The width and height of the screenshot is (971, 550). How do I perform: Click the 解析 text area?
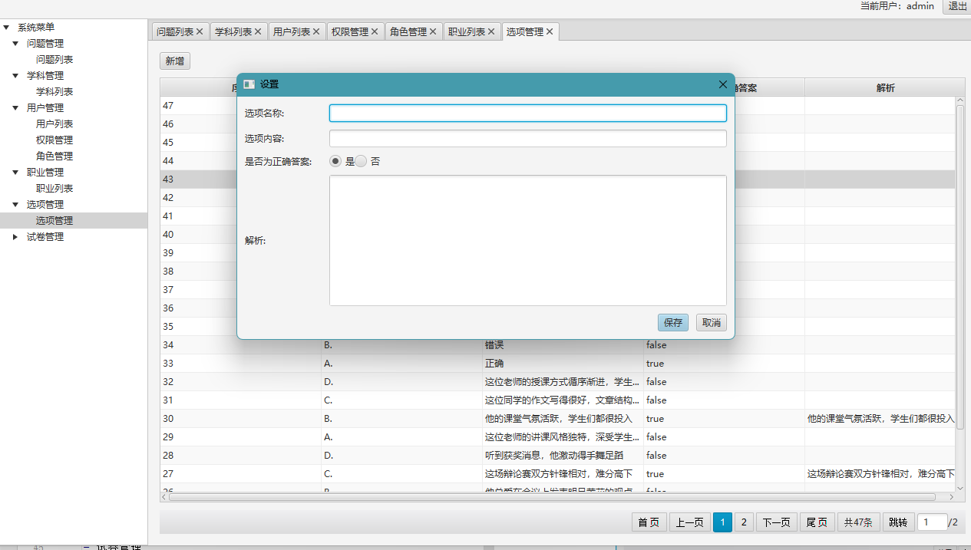tap(527, 240)
